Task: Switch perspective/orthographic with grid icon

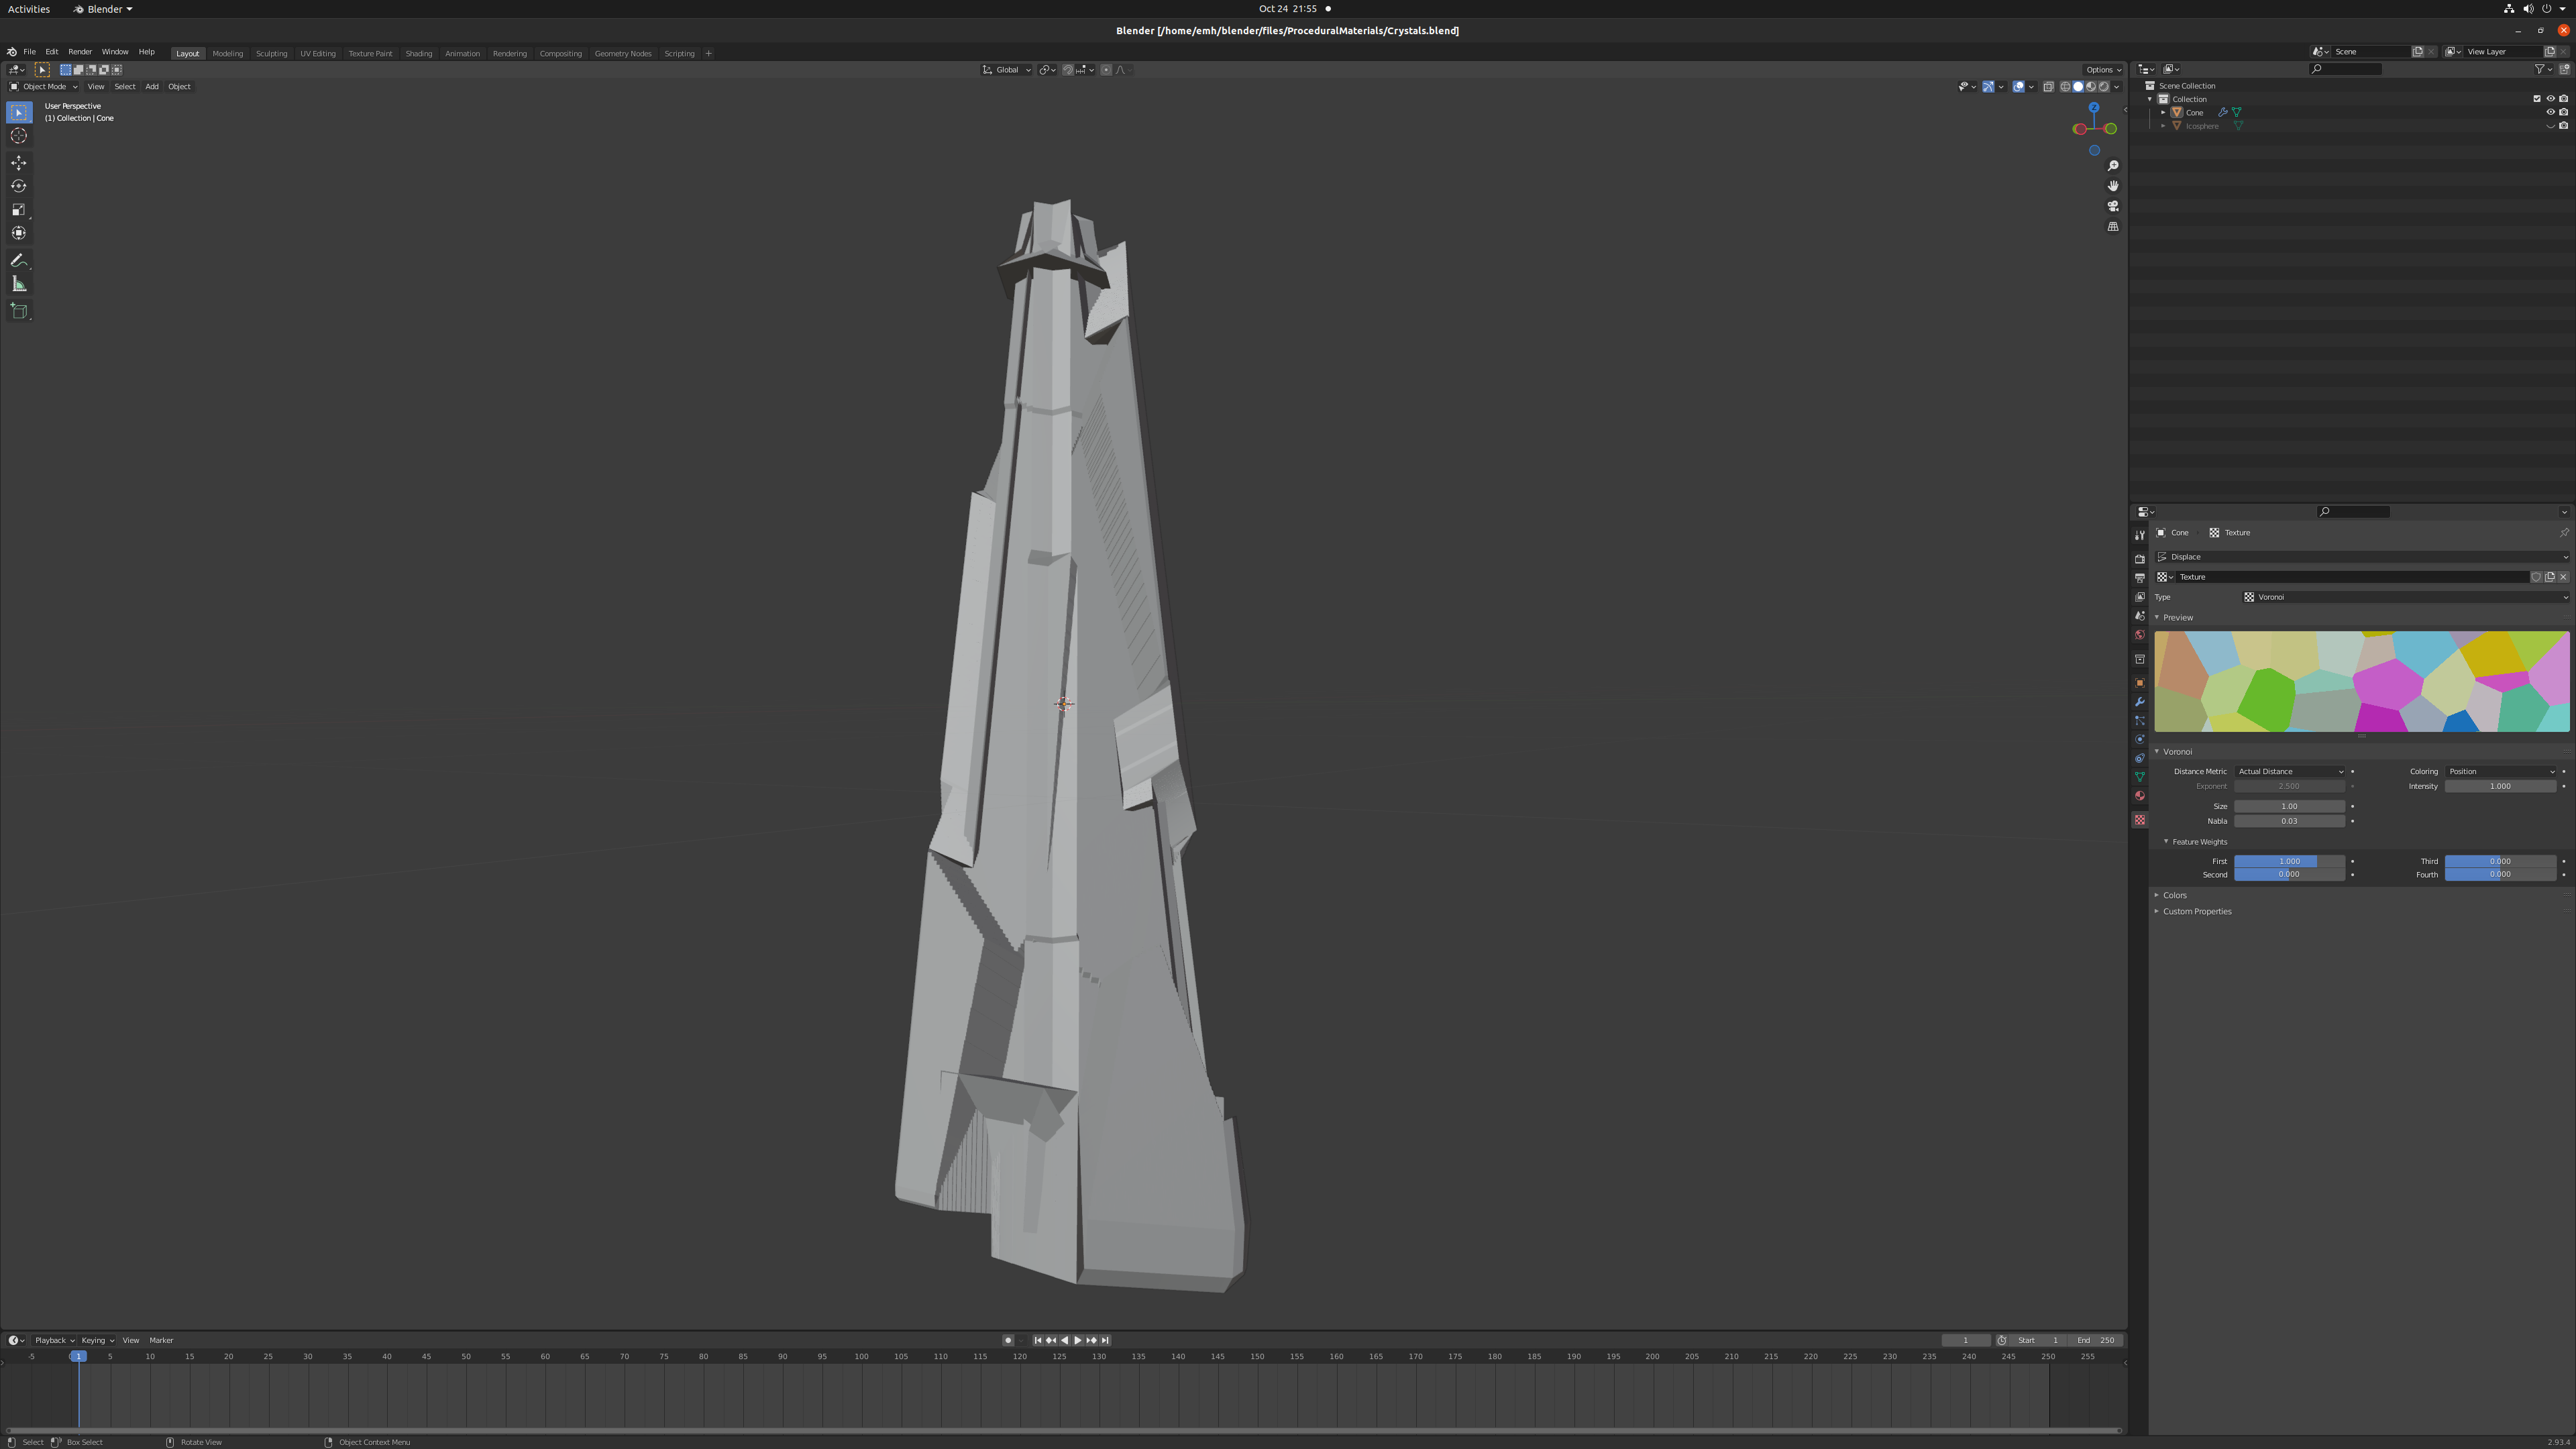Action: [2113, 227]
